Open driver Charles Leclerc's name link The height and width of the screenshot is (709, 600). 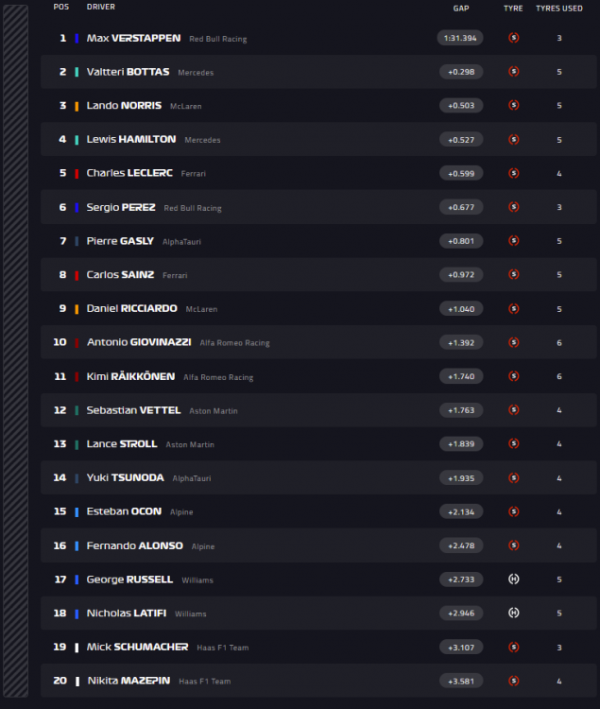(x=131, y=173)
